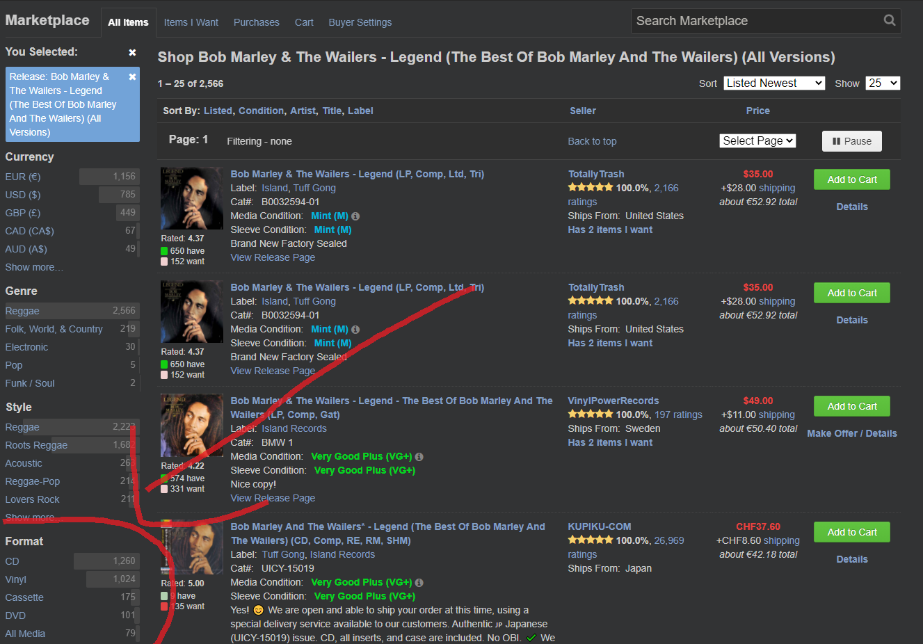The width and height of the screenshot is (923, 644).
Task: Add first $35.00 TotallyTrash listing to cart
Action: tap(852, 179)
